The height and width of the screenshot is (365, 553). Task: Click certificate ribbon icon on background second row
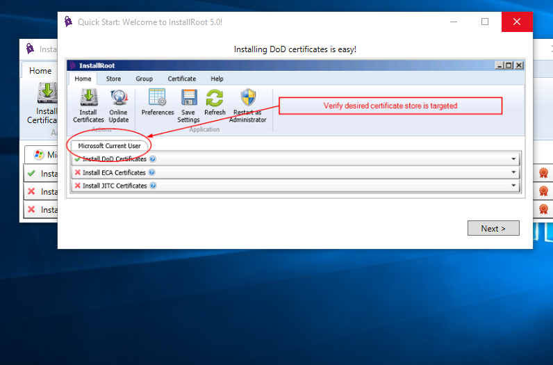(x=543, y=191)
